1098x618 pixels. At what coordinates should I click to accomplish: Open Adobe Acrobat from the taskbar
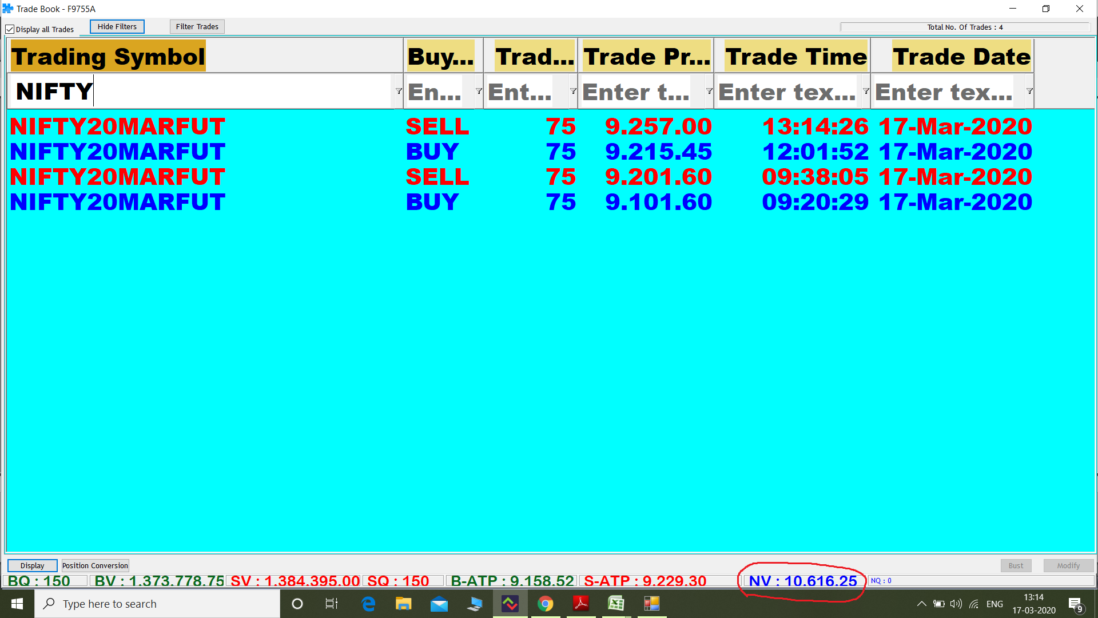pyautogui.click(x=581, y=604)
